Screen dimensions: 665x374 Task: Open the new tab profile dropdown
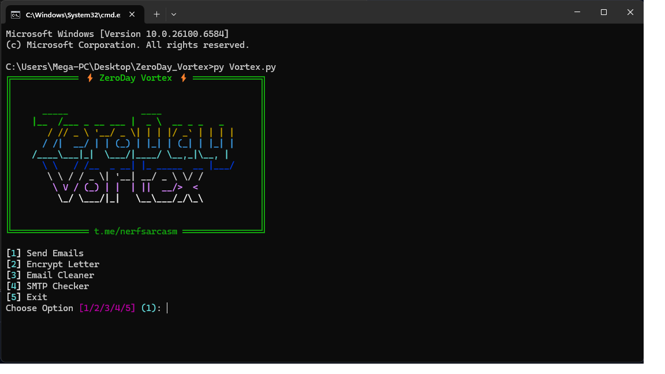[x=173, y=14]
